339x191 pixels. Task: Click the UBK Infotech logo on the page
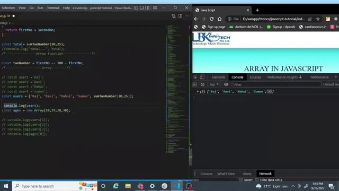point(211,39)
